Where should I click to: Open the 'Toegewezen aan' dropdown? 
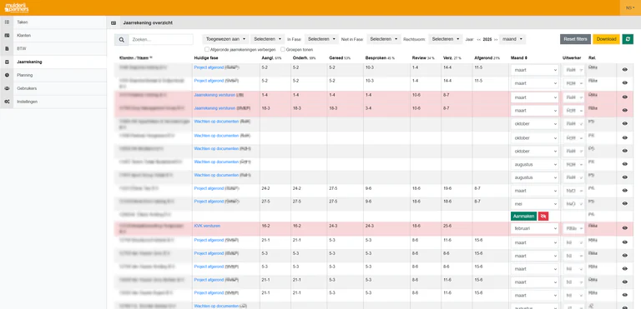click(x=225, y=39)
